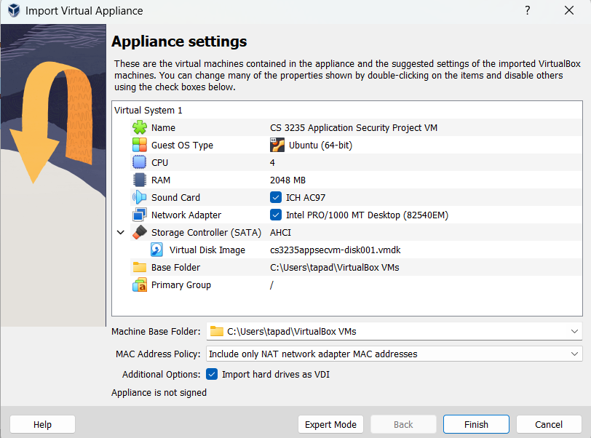Collapse the Storage Controller (SATA) row
Viewport: 591px width, 438px height.
click(121, 233)
